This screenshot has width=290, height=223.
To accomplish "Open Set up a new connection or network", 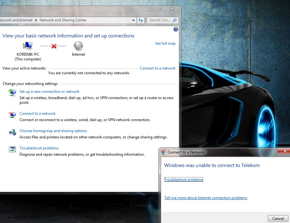I will coord(49,92).
